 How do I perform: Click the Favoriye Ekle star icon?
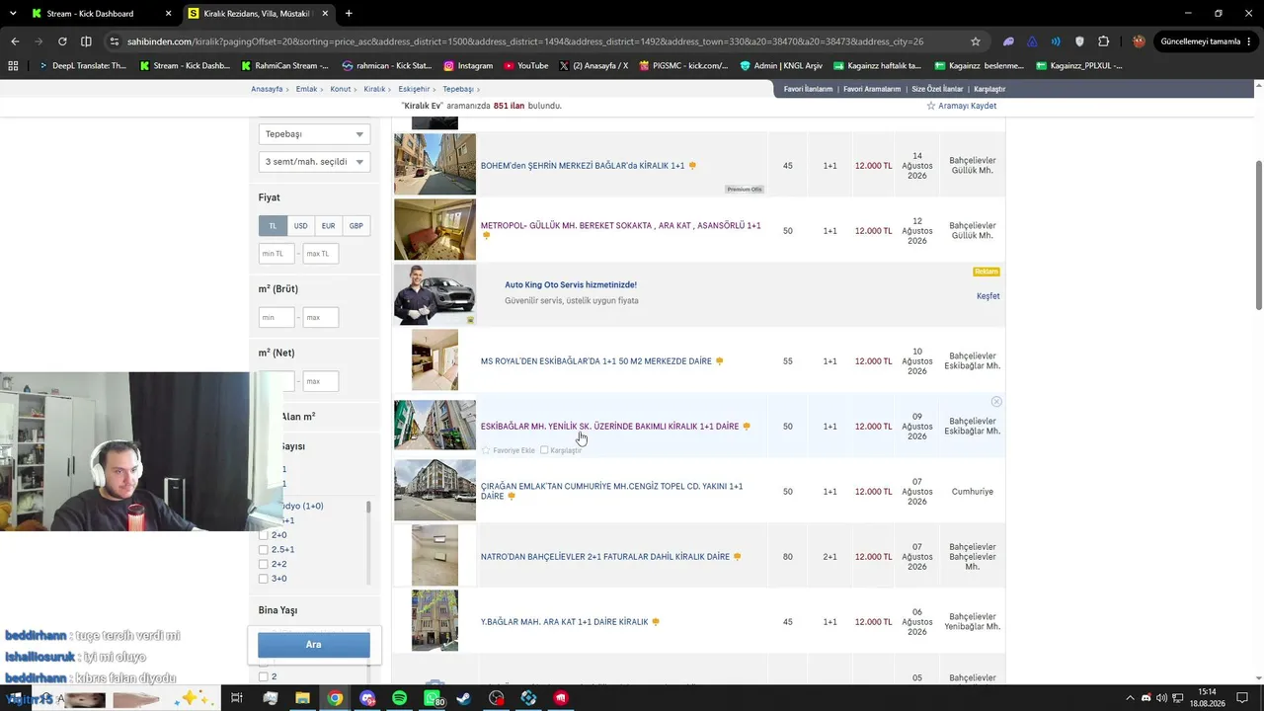(x=486, y=450)
